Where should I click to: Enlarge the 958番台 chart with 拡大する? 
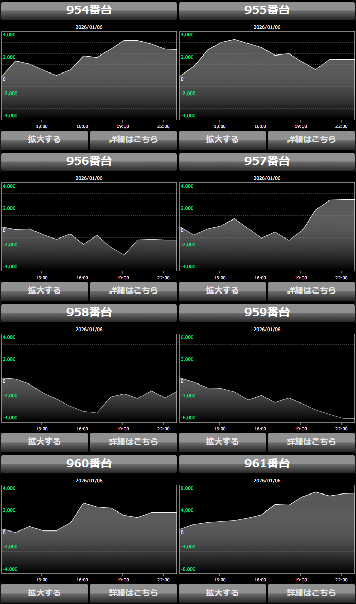coord(44,442)
